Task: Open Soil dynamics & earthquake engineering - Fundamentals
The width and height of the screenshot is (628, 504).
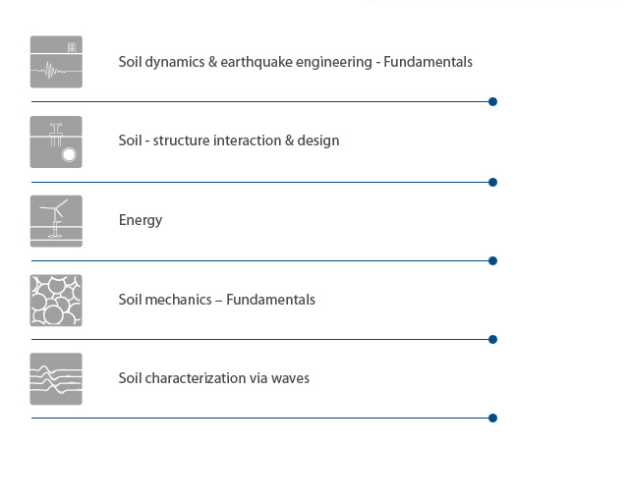Action: 295,62
